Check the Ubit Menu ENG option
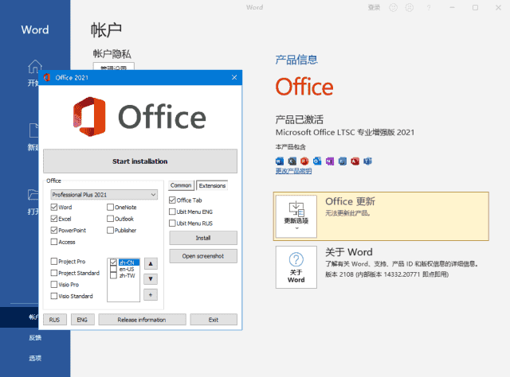 click(x=173, y=212)
